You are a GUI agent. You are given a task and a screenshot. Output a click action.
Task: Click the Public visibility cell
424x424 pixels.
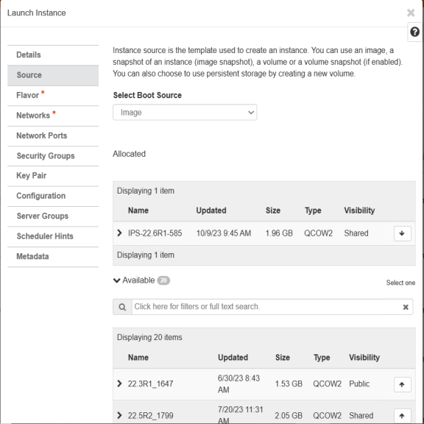coord(359,384)
